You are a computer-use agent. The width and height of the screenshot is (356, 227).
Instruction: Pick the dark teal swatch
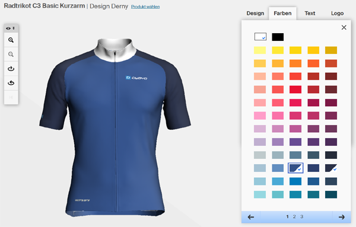click(x=331, y=194)
